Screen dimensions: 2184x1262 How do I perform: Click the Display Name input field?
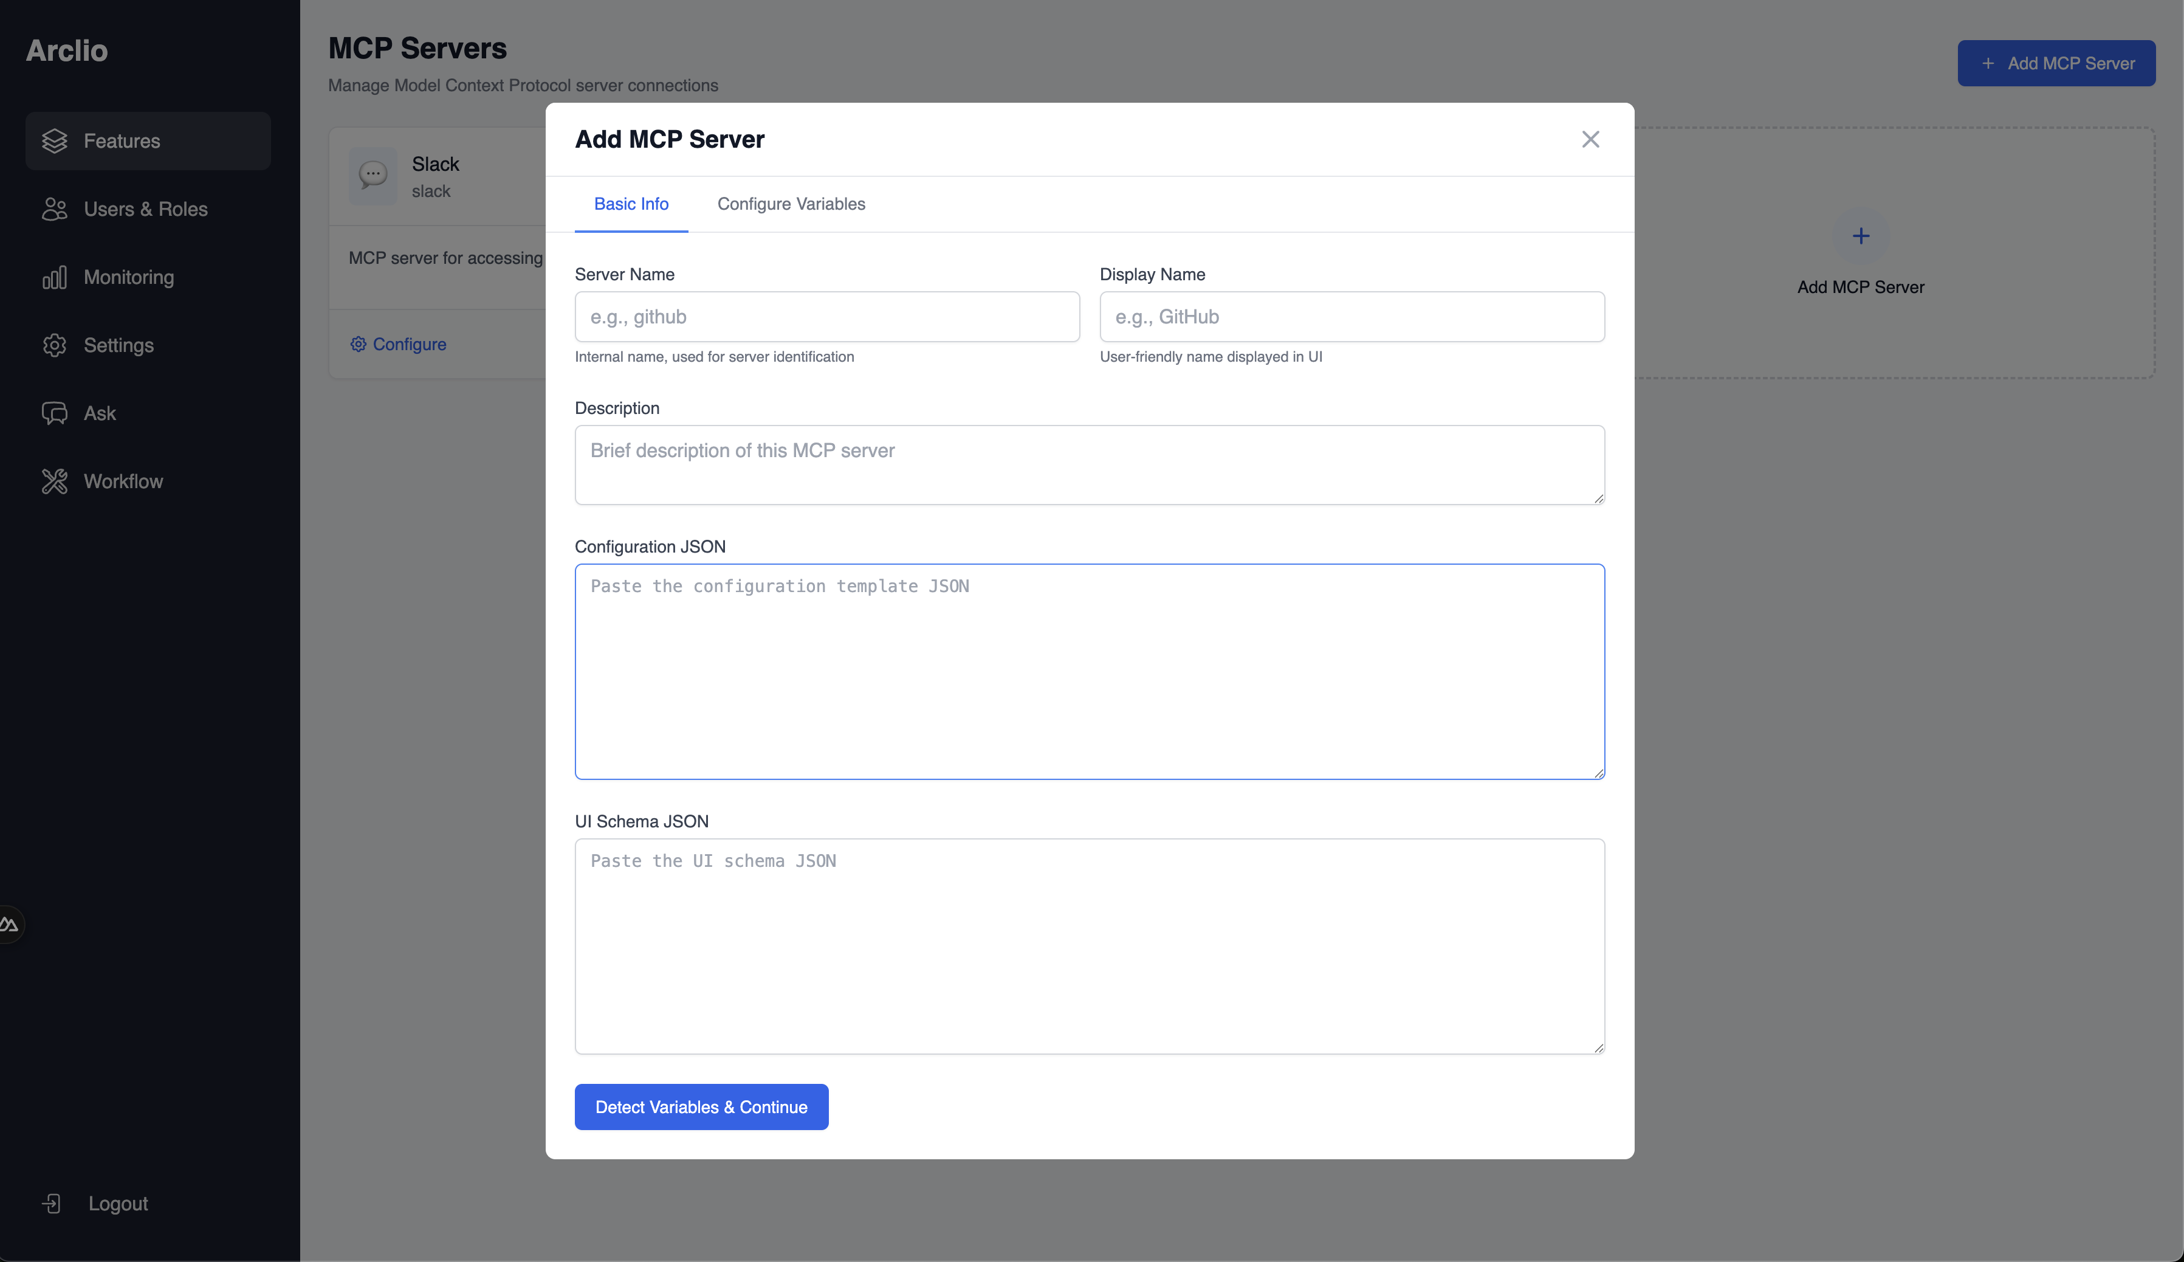[x=1351, y=316]
